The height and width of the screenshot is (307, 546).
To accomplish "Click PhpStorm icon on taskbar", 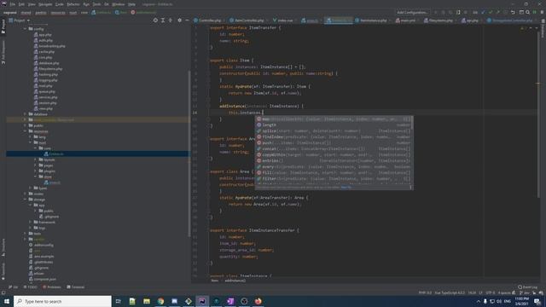I will coord(202,301).
